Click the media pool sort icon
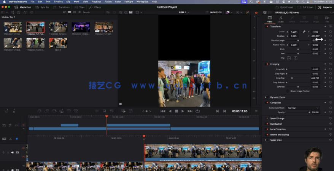The image size is (334, 171). pyautogui.click(x=108, y=12)
